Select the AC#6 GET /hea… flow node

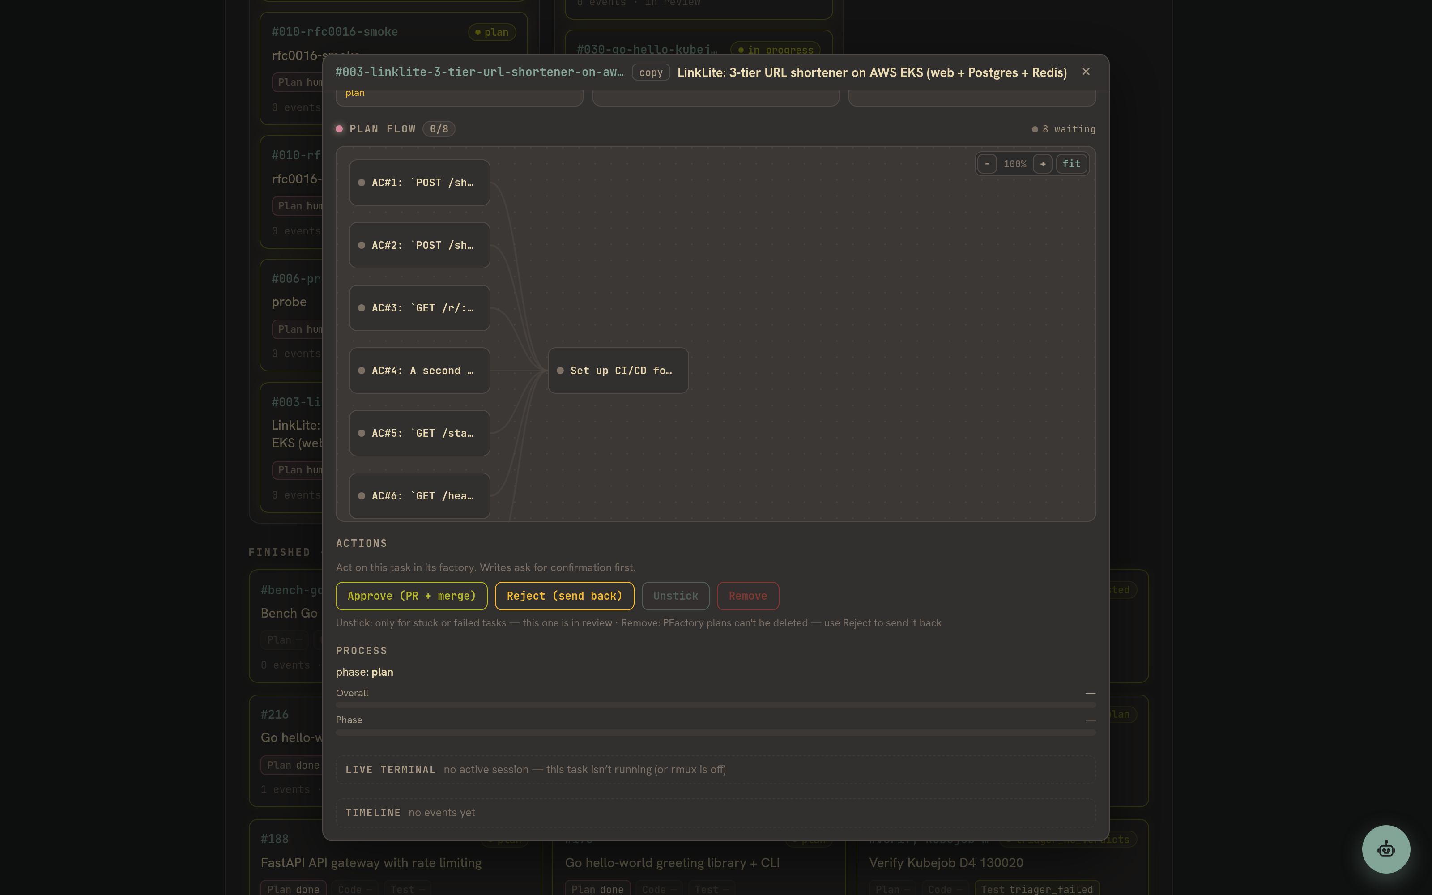pos(420,496)
